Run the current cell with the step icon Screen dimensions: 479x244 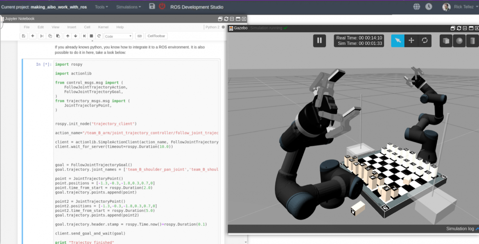84,36
